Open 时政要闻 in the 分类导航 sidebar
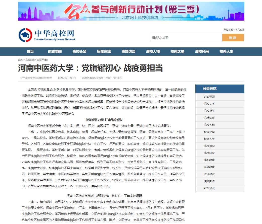Screen dimensions: 262x224 (x=220, y=97)
